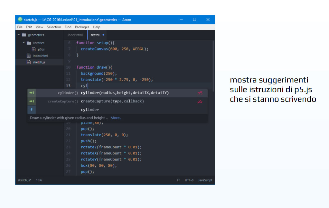Image resolution: width=329 pixels, height=208 pixels.
Task: Click the geometries folder icon
Action: click(24, 35)
